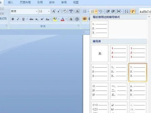This screenshot has width=151, height=113.
Task: Open the font size dropdown 11
Action: 49,11
